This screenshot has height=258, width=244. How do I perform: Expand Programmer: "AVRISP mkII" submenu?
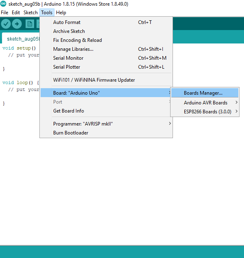point(106,124)
